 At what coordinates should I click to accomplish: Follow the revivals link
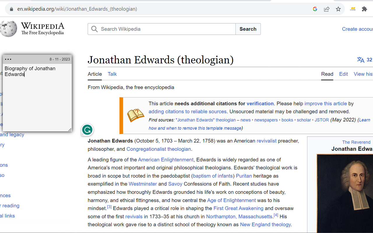(134, 216)
